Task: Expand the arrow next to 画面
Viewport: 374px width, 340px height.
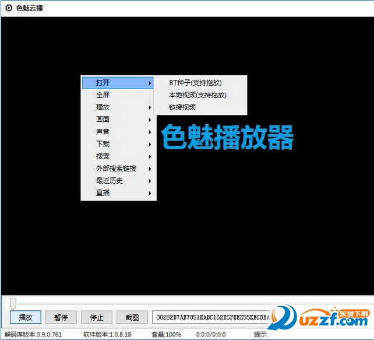Action: click(150, 120)
